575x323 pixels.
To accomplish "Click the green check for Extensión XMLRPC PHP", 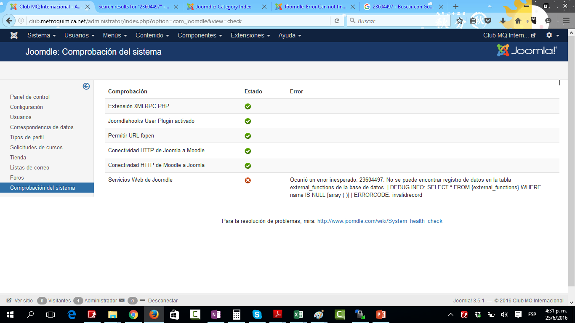I will (x=248, y=106).
